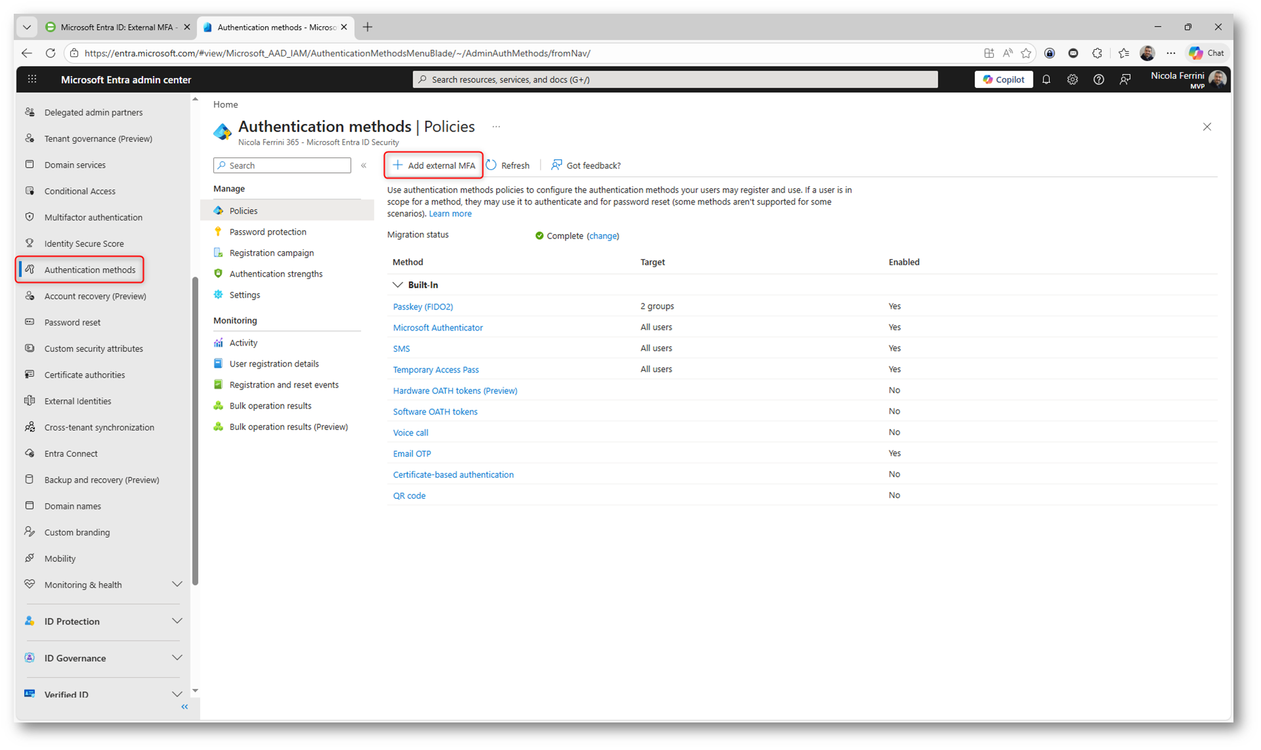Click the migration status change link
Image resolution: width=1261 pixels, height=750 pixels.
(602, 235)
